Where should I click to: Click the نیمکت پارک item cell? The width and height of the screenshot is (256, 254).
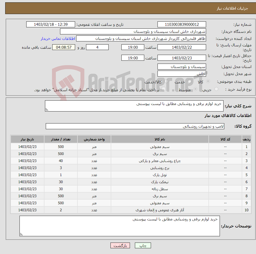pyautogui.click(x=160, y=182)
